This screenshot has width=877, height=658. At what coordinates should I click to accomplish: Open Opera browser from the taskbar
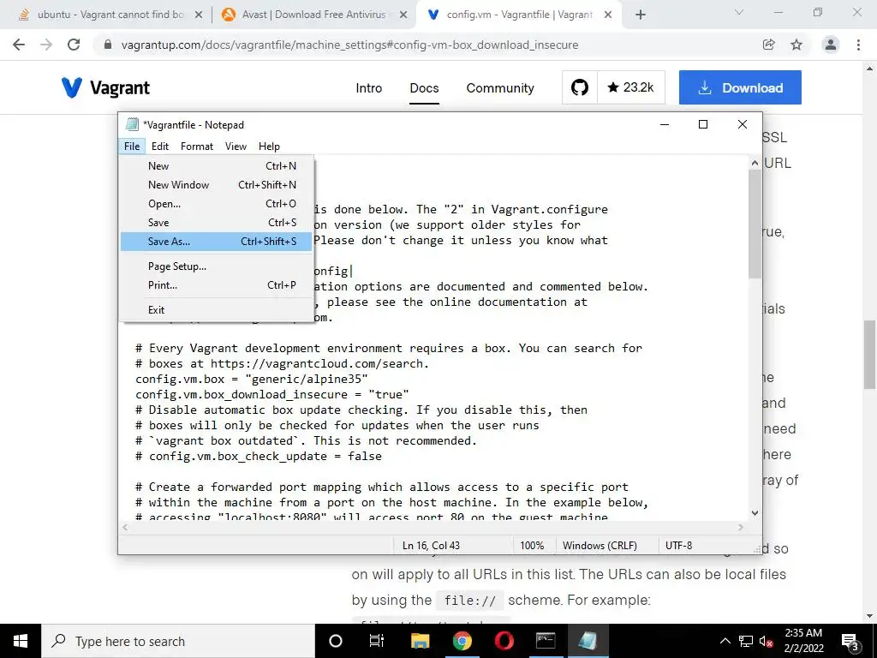coord(504,641)
